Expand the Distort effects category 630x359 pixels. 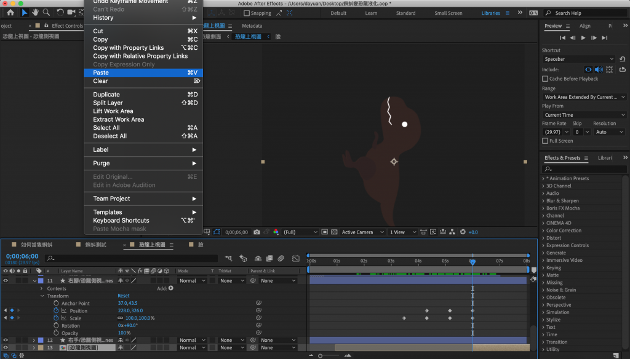(543, 238)
